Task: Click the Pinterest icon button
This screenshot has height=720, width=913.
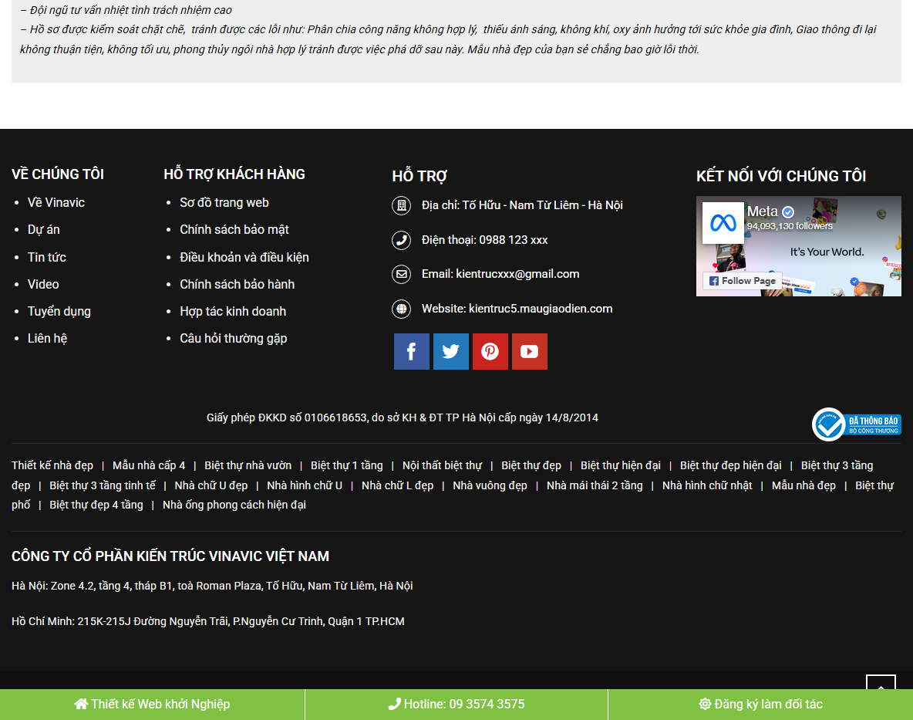Action: 490,352
